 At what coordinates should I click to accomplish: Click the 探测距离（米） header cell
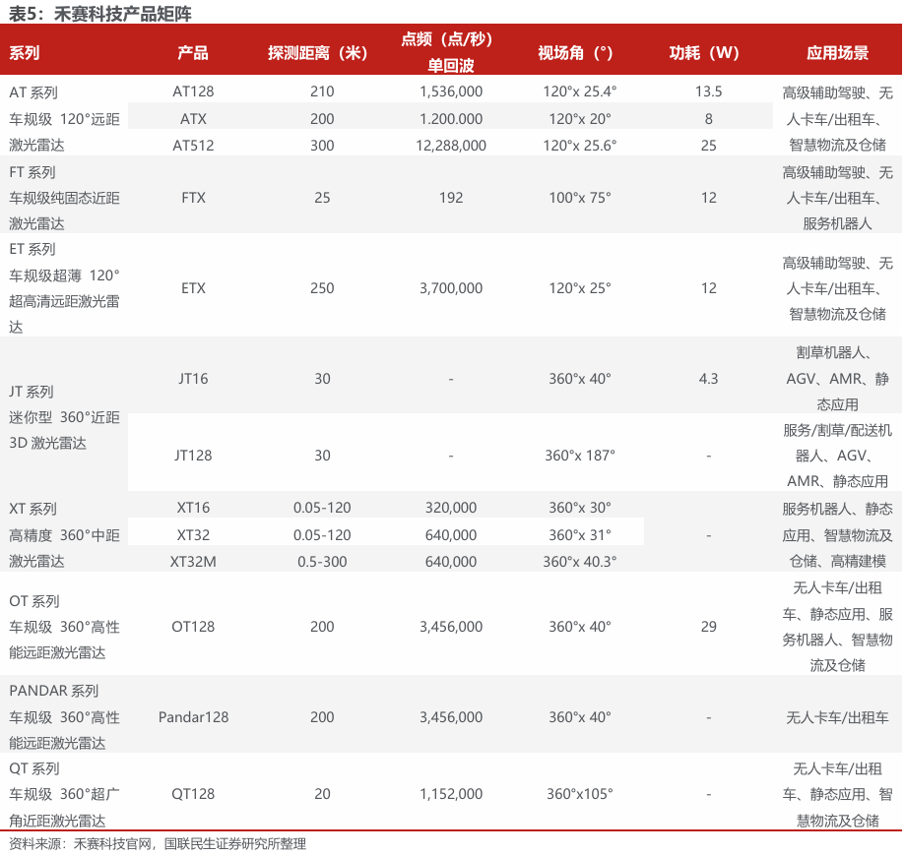click(x=322, y=53)
